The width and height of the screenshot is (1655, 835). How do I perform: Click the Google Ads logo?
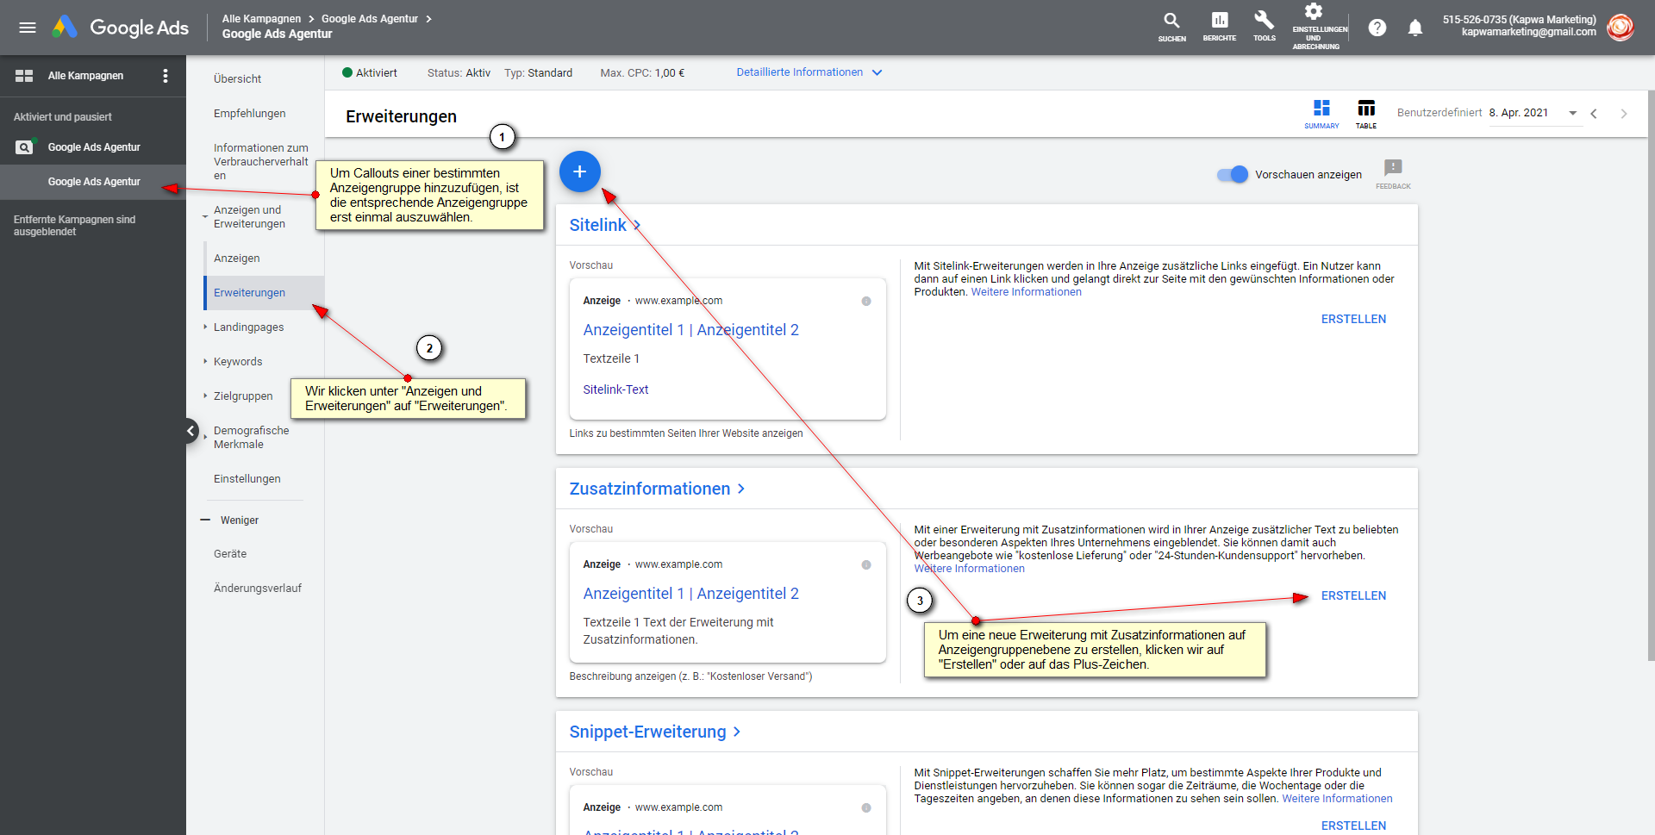coord(120,28)
